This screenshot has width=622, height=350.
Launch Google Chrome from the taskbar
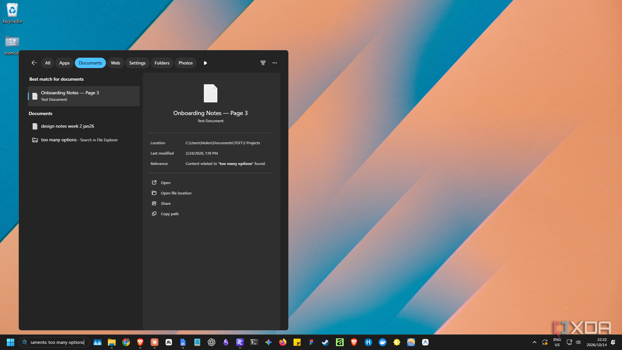click(126, 342)
